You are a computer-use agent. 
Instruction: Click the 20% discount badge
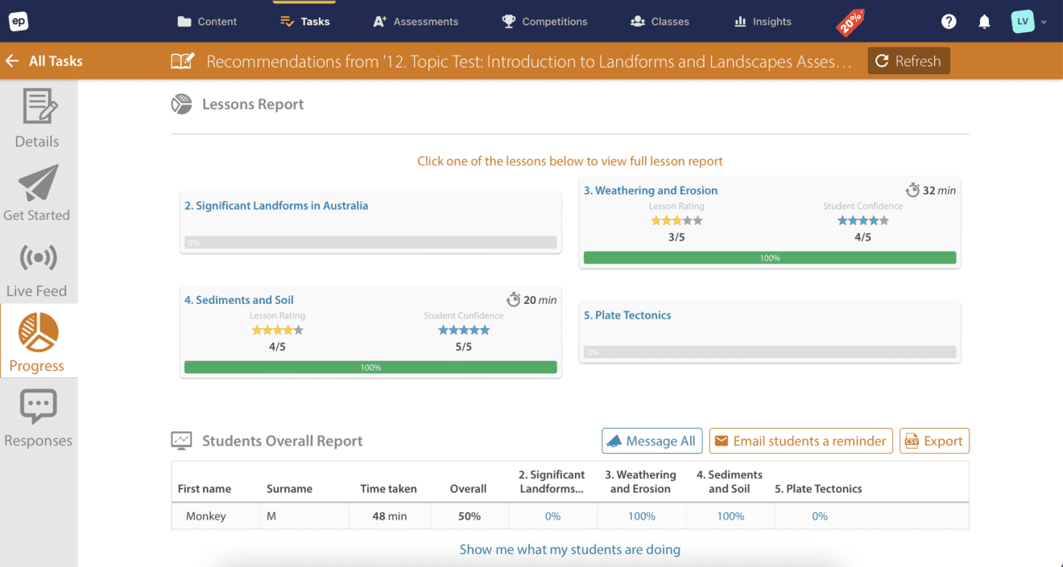pyautogui.click(x=850, y=23)
